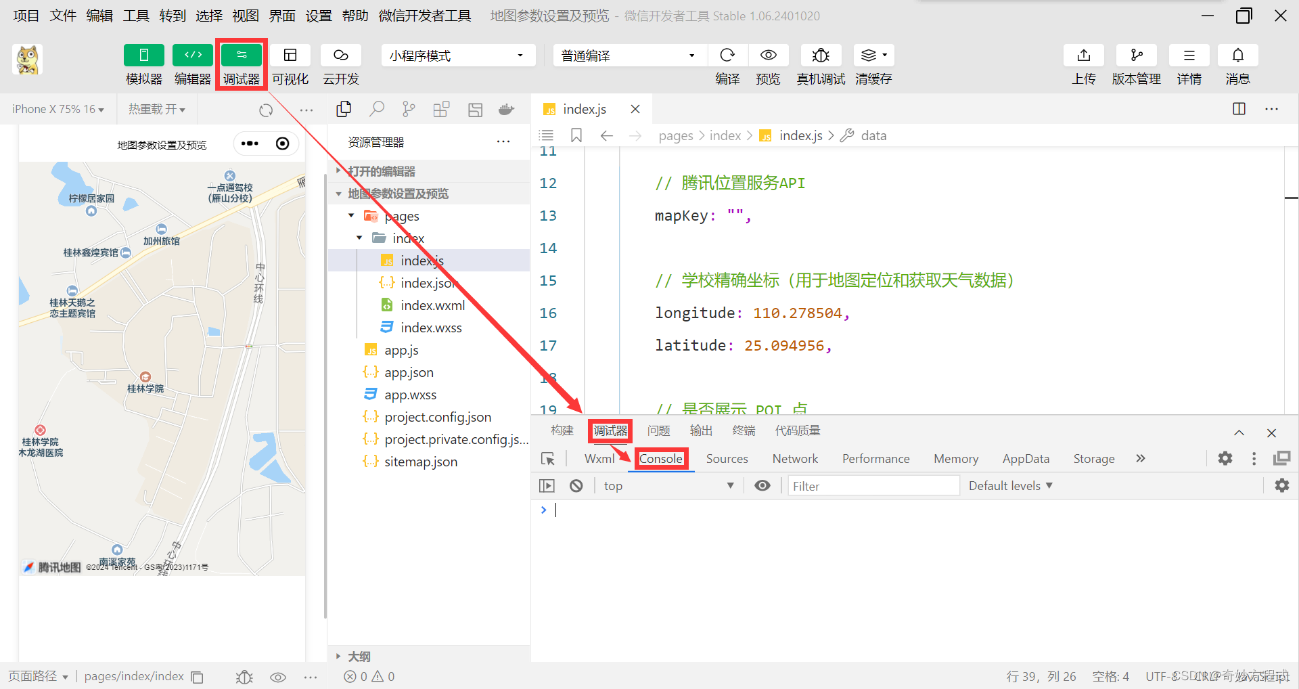This screenshot has height=689, width=1299.
Task: Collapse the debugger panel upward chevron
Action: click(1239, 432)
